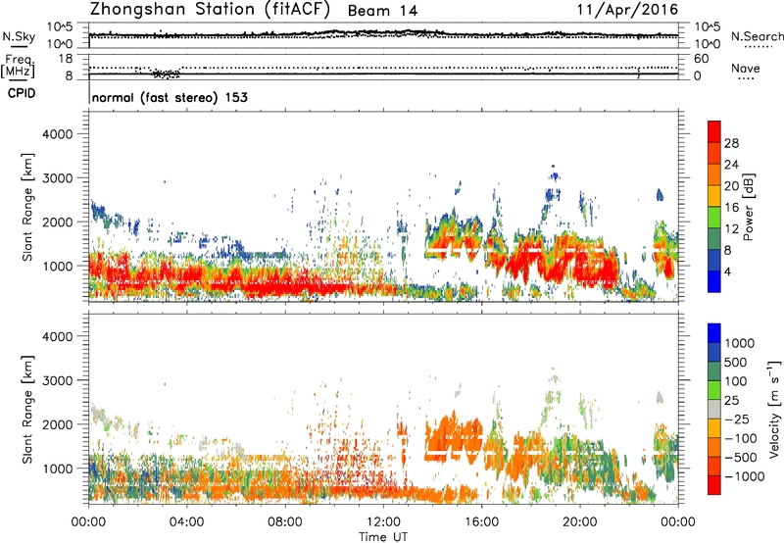Image resolution: width=784 pixels, height=543 pixels.
Task: Click the 'N.Search' legend label
Action: (757, 36)
